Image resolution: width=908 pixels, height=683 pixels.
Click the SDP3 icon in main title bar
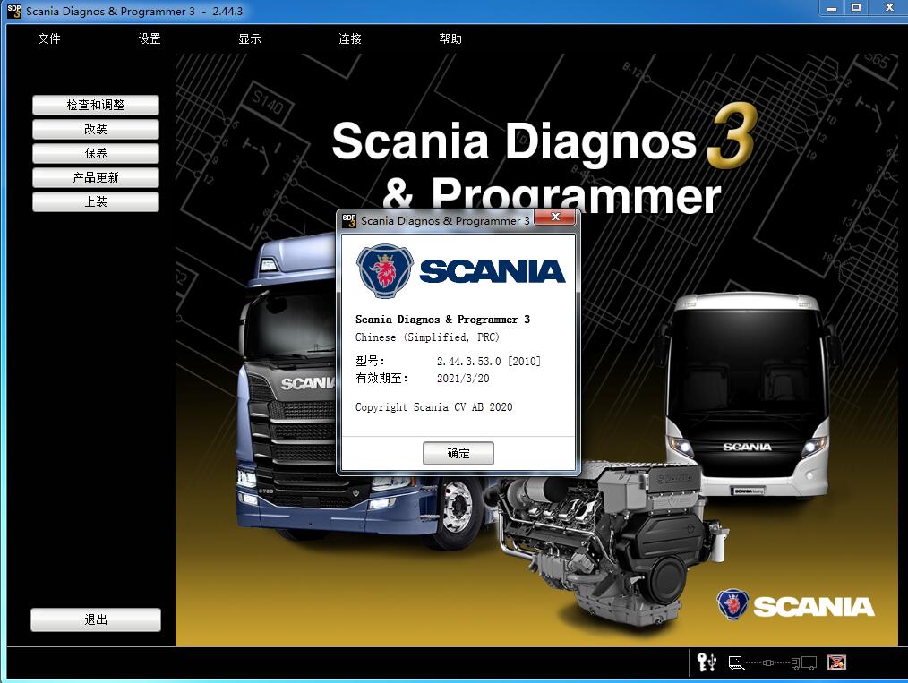coord(14,11)
